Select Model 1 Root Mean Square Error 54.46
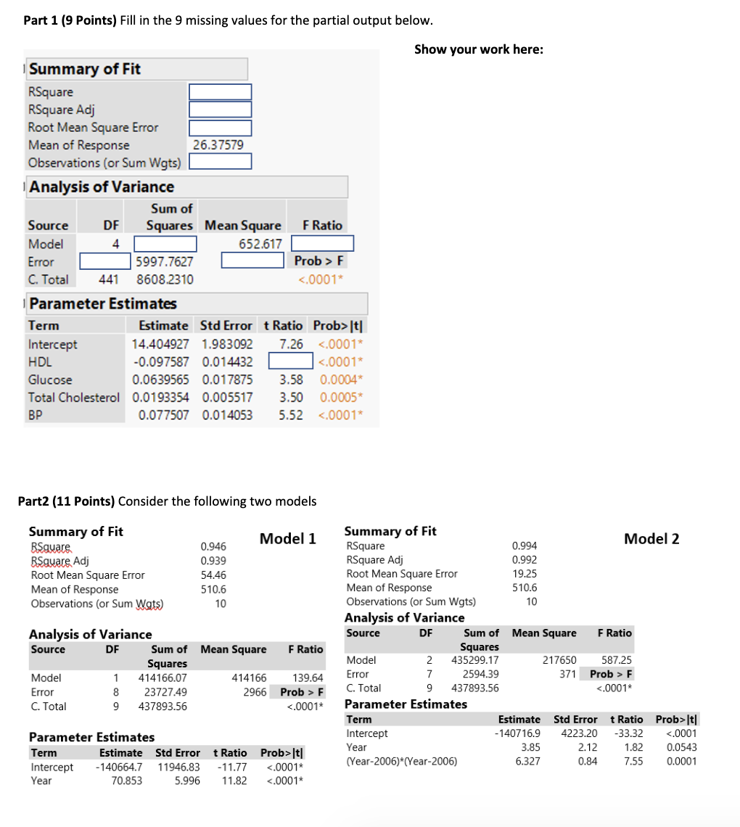The height and width of the screenshot is (827, 740). click(213, 575)
